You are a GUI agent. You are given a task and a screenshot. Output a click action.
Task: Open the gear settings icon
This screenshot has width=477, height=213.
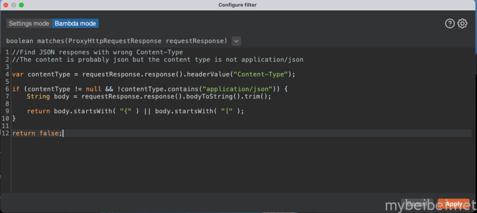pos(462,24)
